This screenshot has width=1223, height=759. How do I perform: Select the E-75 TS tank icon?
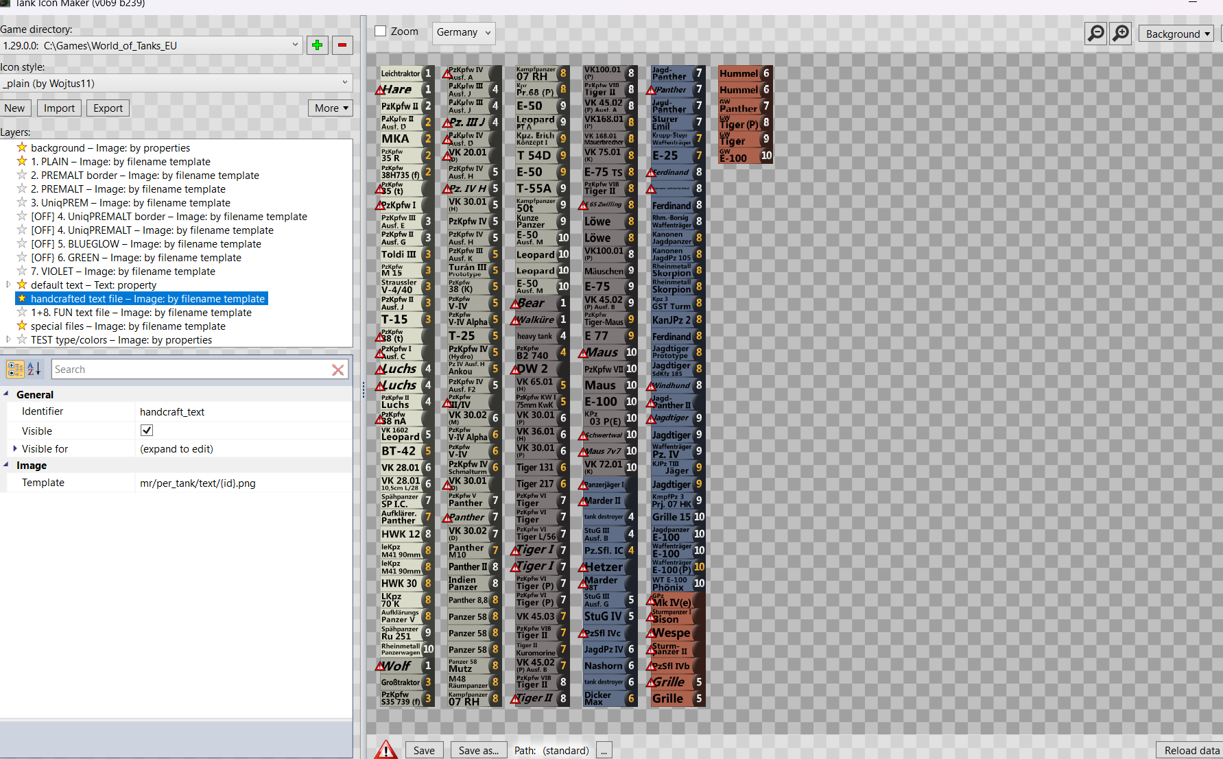pos(610,172)
